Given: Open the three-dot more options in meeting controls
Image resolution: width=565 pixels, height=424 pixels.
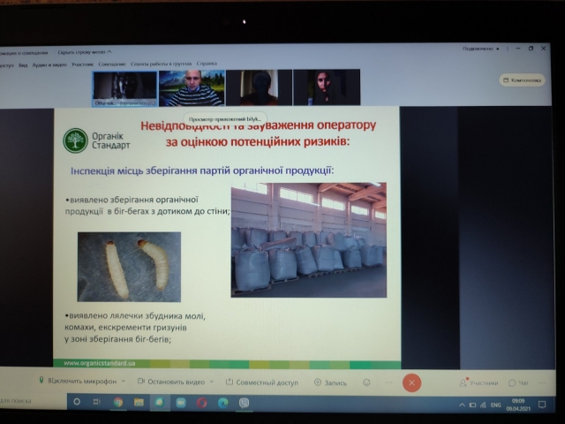Looking at the screenshot, I should point(388,382).
